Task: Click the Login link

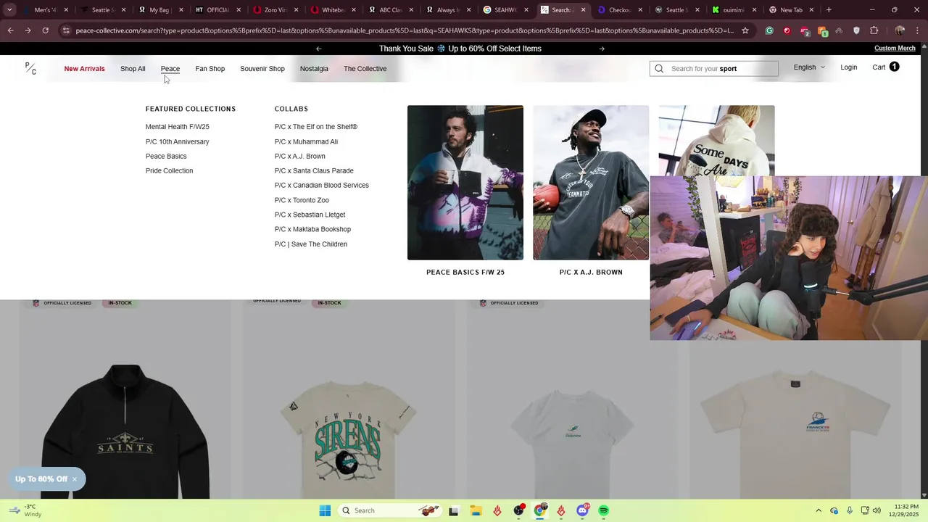Action: click(x=849, y=67)
